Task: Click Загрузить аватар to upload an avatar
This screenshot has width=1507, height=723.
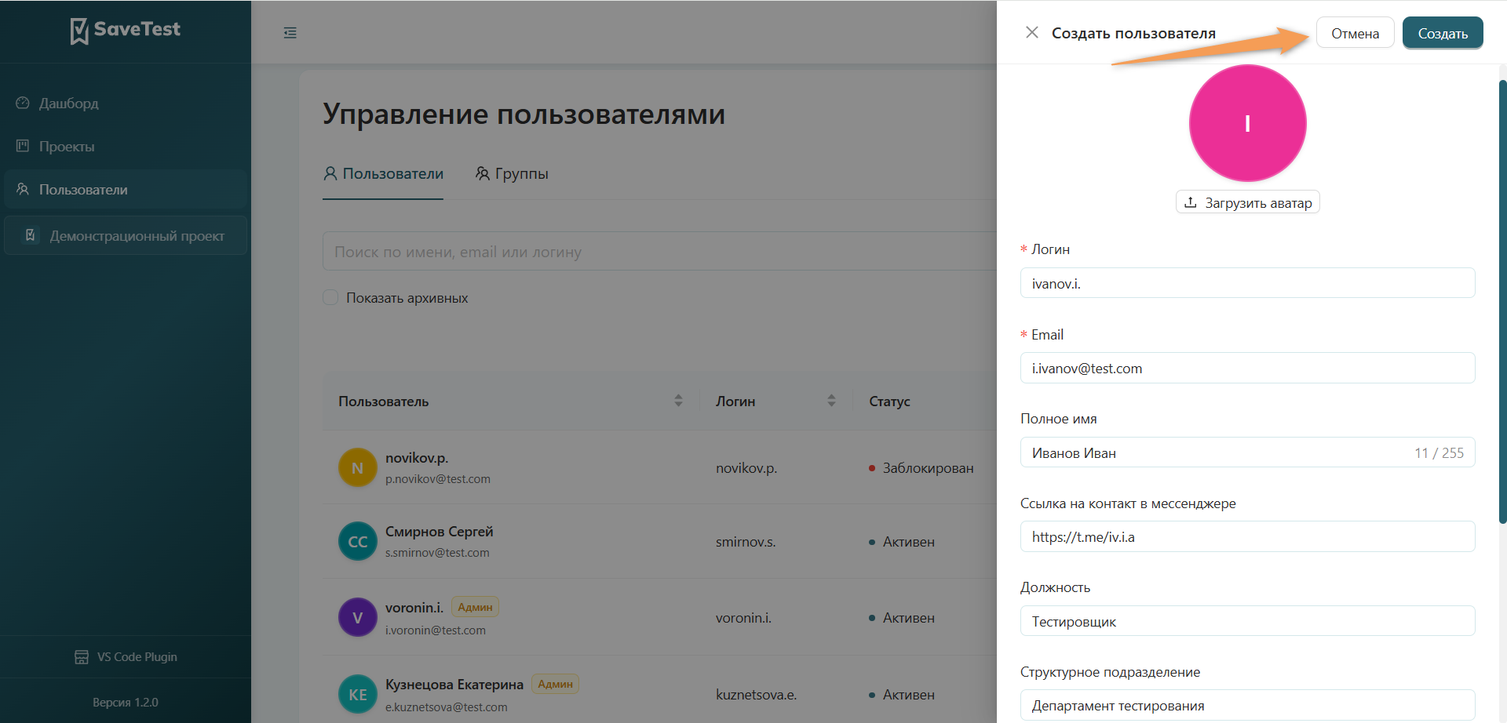Action: 1247,202
